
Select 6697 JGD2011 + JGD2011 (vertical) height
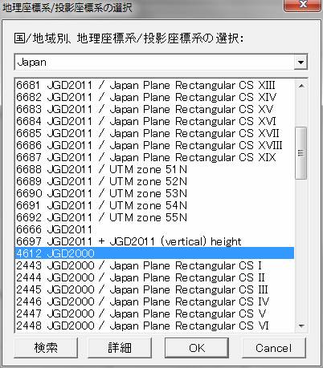coord(154,241)
